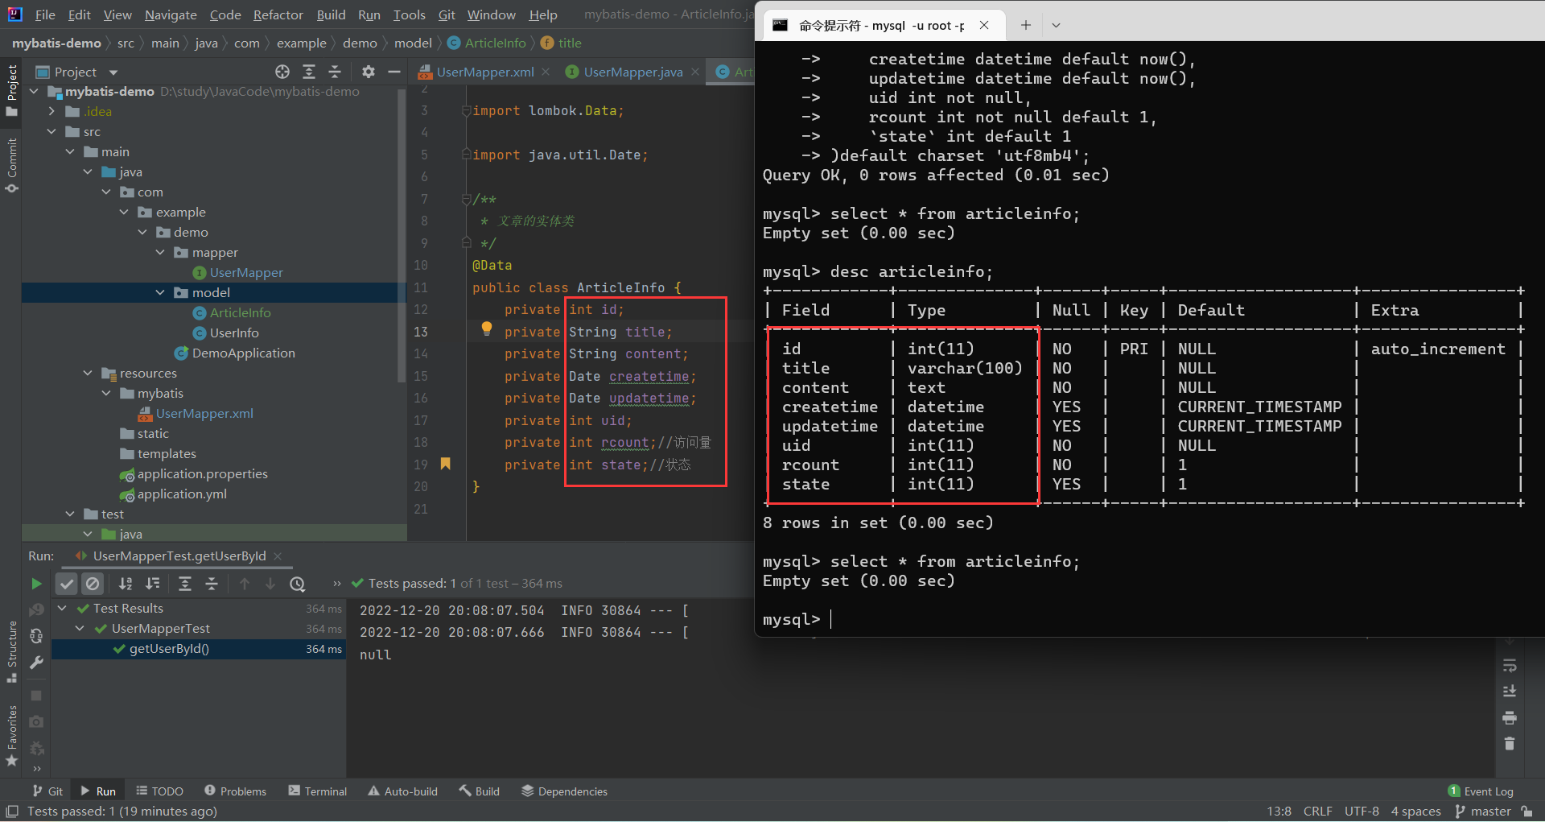Open Event Log
Viewport: 1545px width, 822px height.
(x=1481, y=791)
